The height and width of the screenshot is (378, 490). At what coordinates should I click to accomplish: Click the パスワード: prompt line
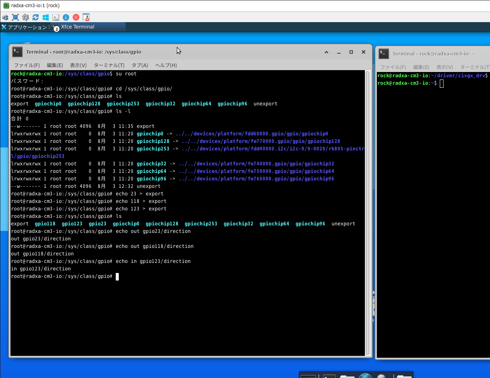tap(27, 81)
